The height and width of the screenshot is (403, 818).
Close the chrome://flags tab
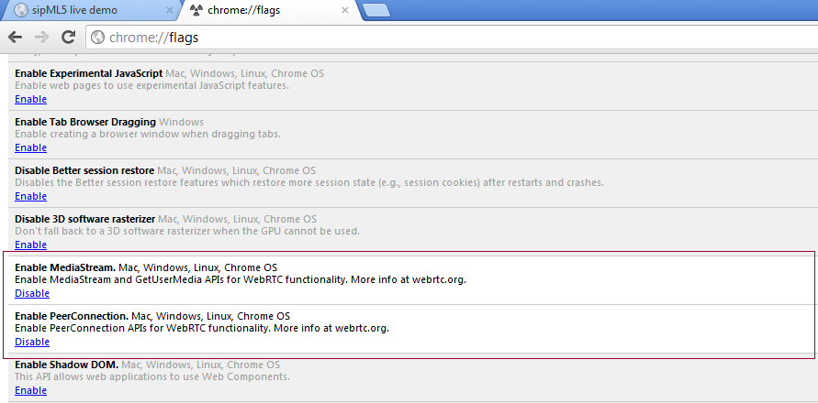[344, 10]
